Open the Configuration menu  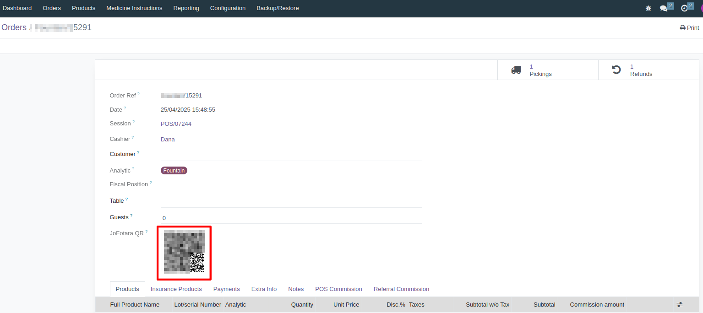[x=228, y=8]
